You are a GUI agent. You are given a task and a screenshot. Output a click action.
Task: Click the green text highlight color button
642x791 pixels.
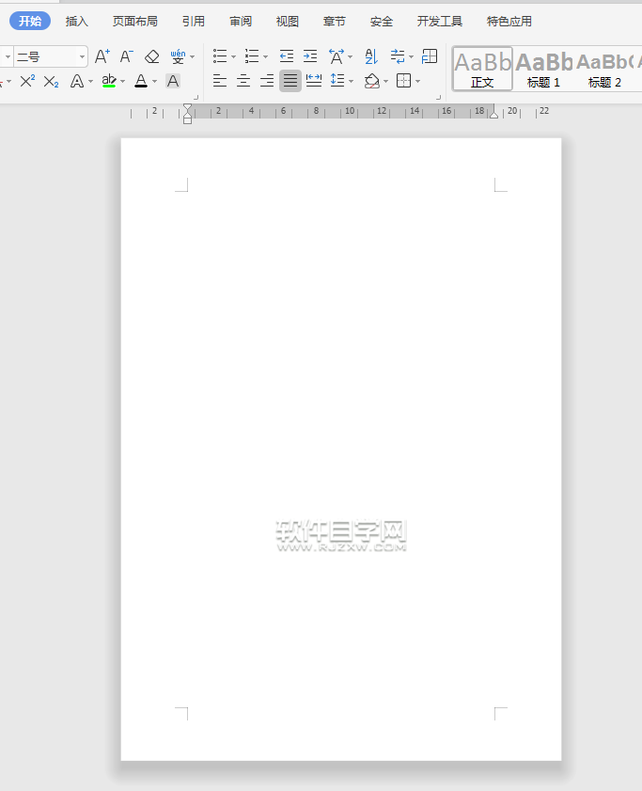click(x=109, y=81)
